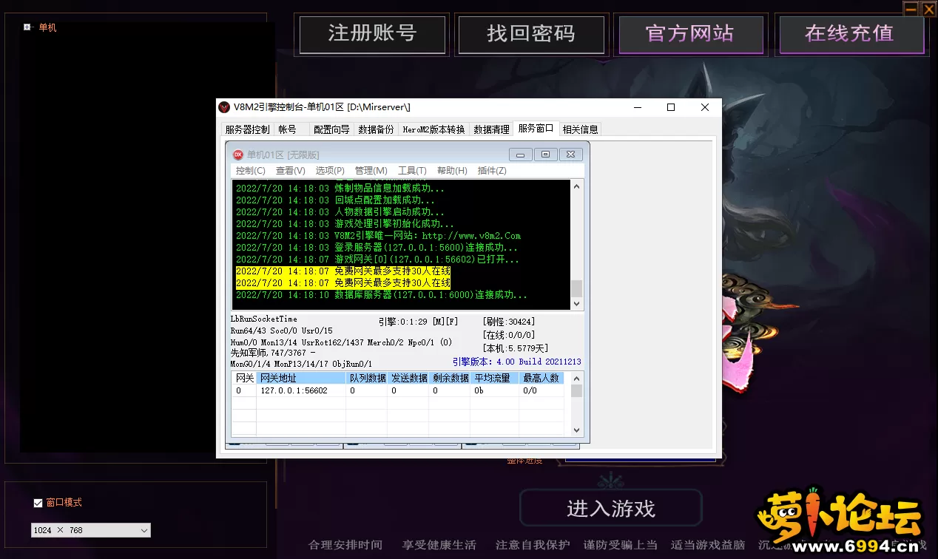
Task: Click the 发送数据 column header
Action: pos(409,378)
